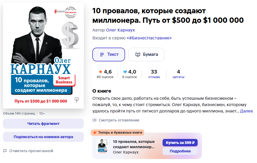Click the sparkle icon on paper books banner
The width and height of the screenshot is (257, 163).
coord(95,133)
